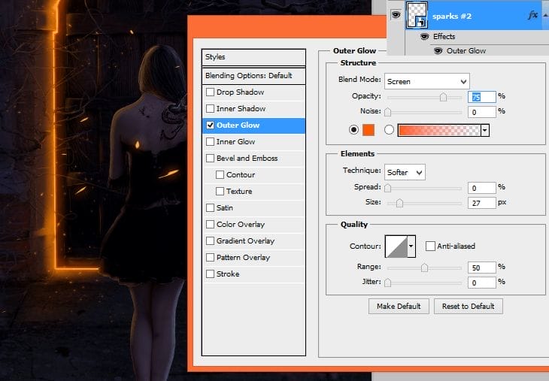Hide the layer Effects group
This screenshot has height=381, width=549.
[424, 36]
